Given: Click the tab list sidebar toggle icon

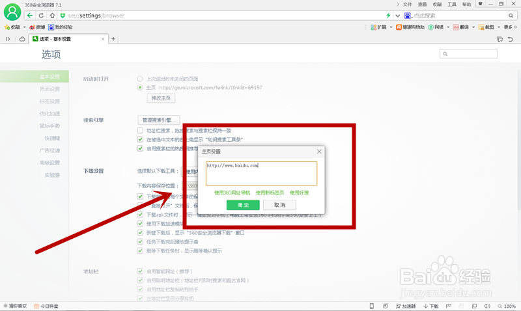Looking at the screenshot, I should pyautogui.click(x=8, y=39).
